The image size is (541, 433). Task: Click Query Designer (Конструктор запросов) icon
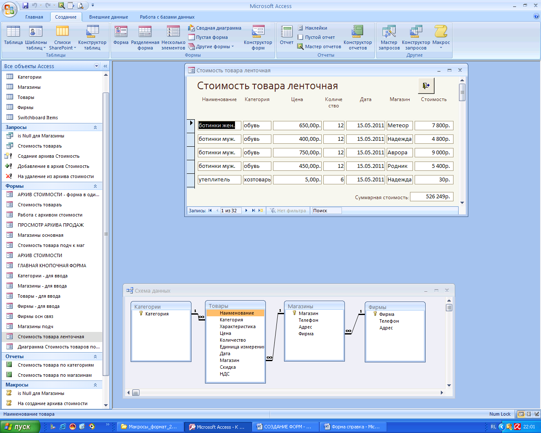pos(416,38)
